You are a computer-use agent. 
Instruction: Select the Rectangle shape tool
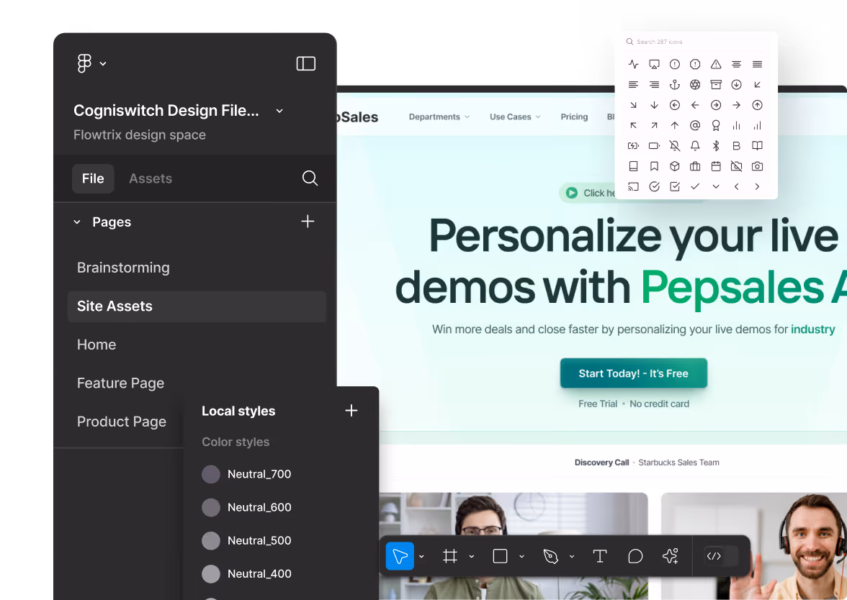tap(500, 555)
